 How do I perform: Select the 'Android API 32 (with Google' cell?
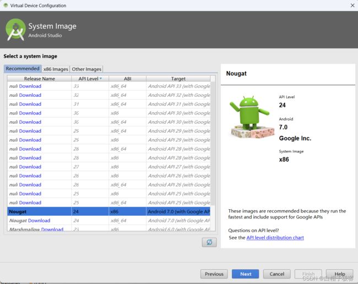178,95
